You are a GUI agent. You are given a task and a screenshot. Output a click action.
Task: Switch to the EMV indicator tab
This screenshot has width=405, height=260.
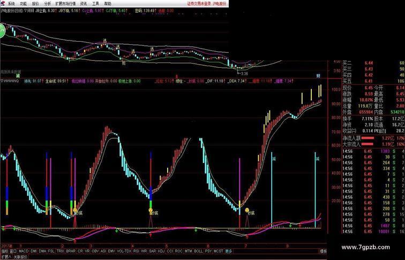coord(111,251)
